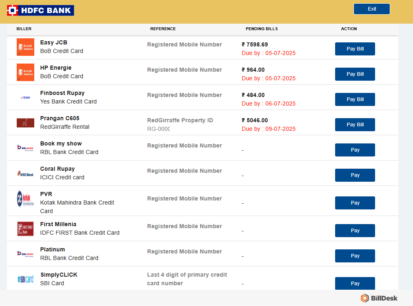Click the Yes Bank Credit Card label

(68, 101)
